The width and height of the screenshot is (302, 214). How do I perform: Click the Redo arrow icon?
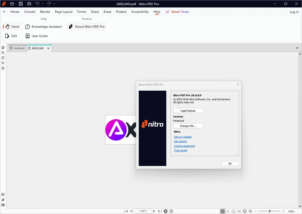pos(49,4)
